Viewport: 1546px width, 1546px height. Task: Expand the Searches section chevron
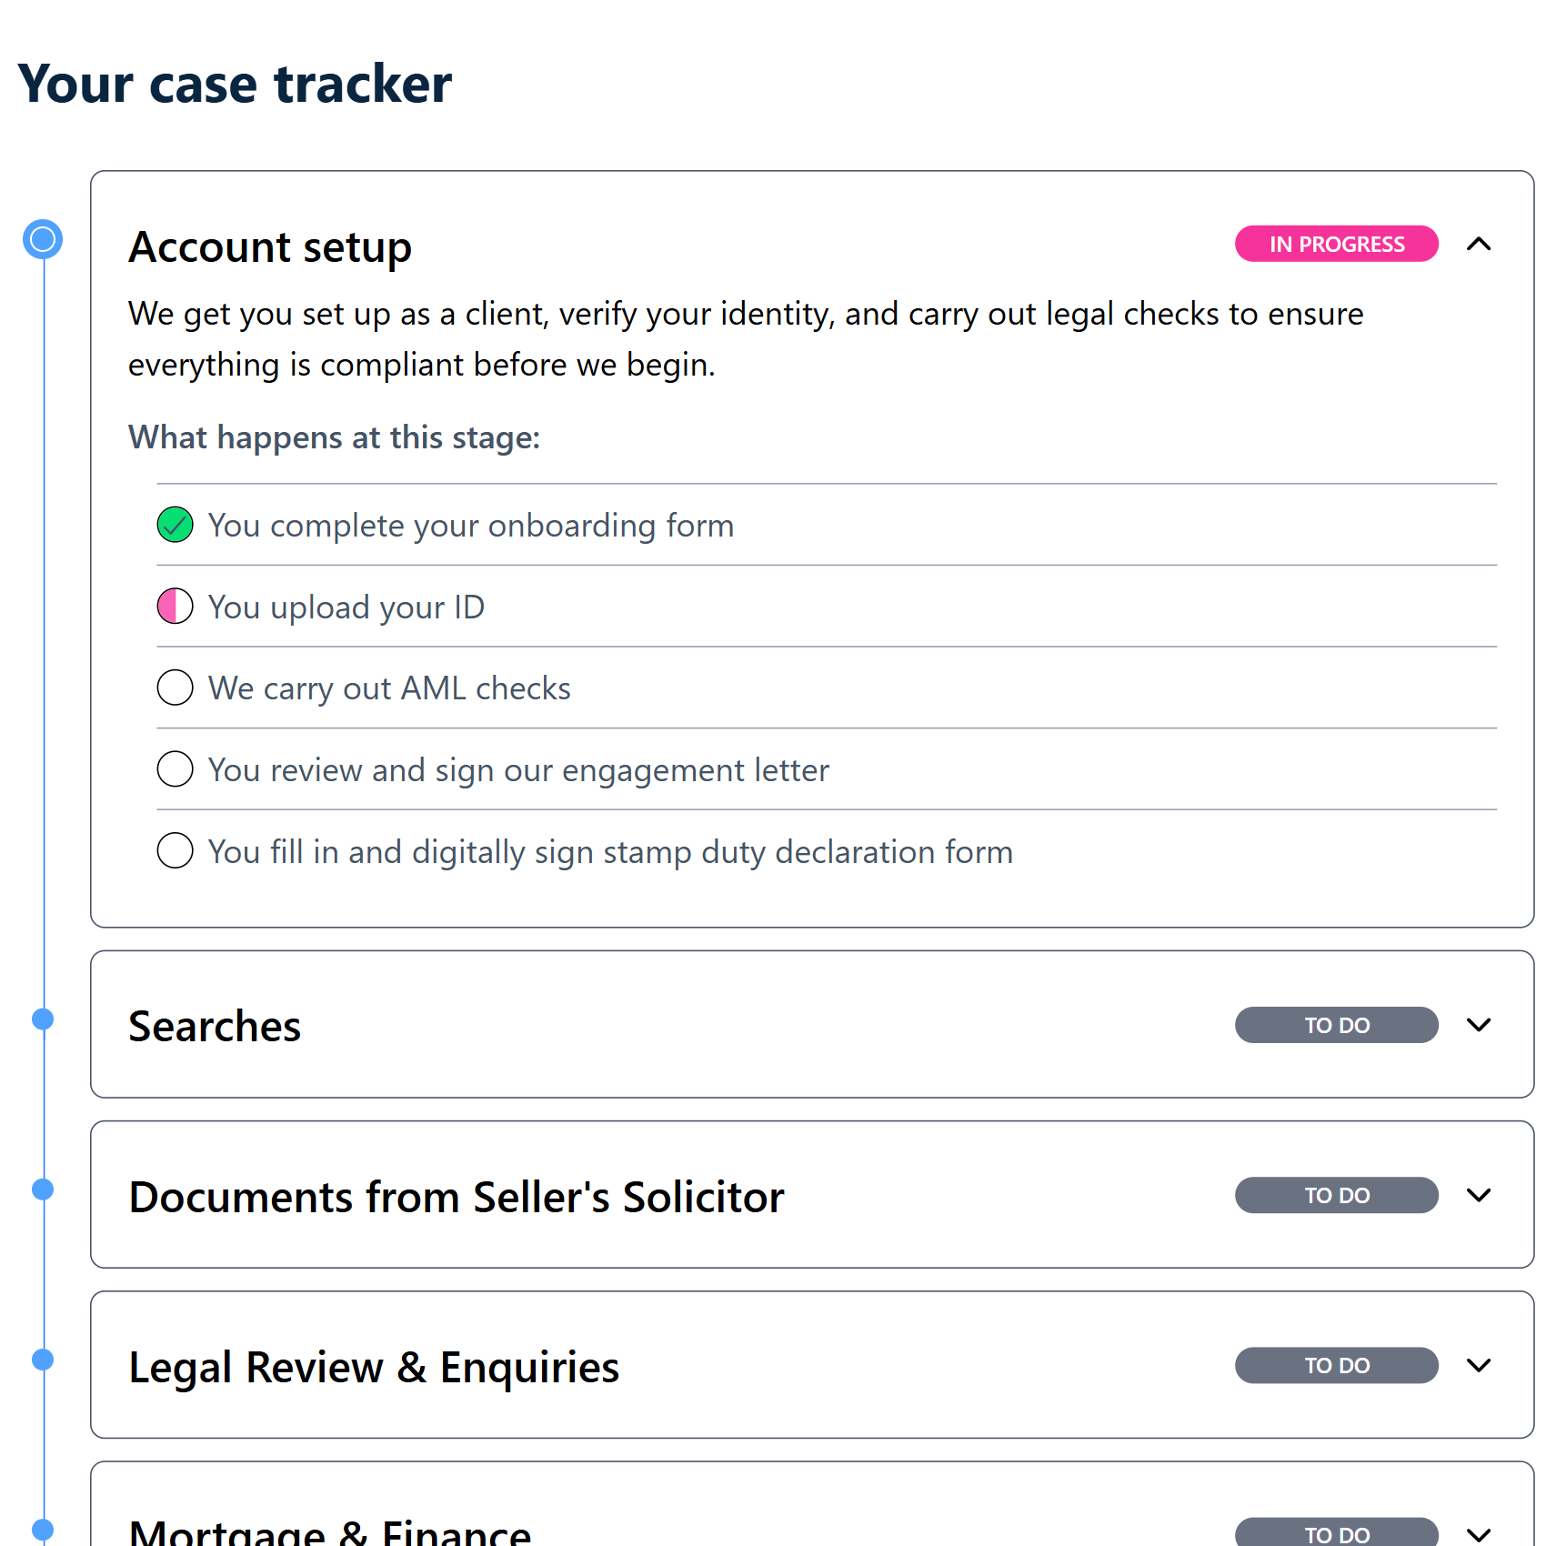(1479, 1025)
